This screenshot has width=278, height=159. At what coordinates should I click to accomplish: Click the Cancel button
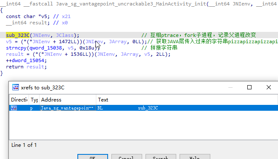(x=127, y=157)
